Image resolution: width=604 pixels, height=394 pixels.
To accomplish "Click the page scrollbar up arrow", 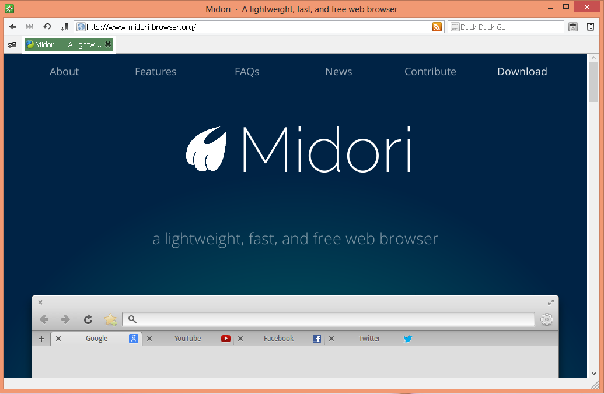I will (593, 58).
